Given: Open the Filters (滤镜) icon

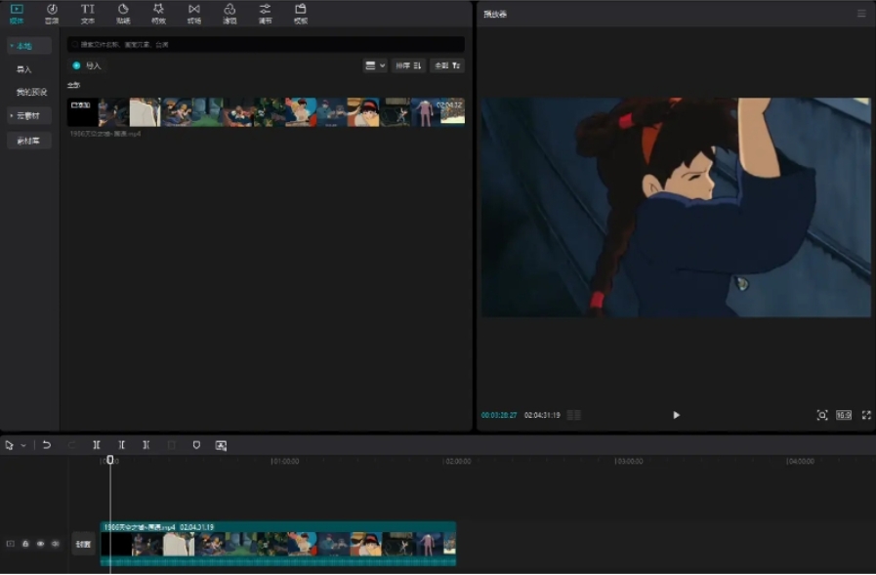Looking at the screenshot, I should coord(229,13).
